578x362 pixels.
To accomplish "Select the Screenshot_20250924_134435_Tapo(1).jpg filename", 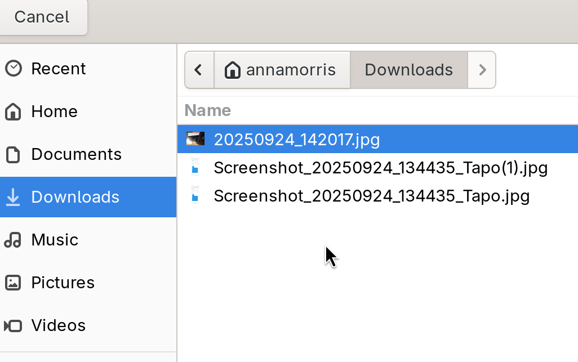I will point(380,168).
